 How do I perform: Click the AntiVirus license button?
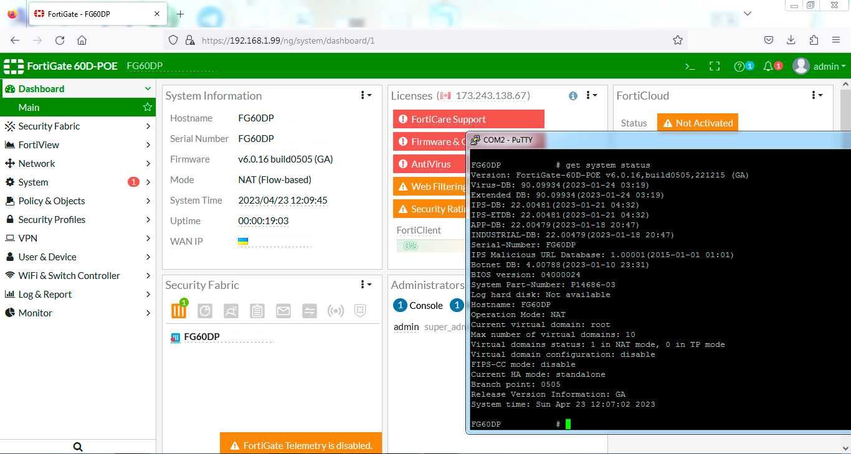(430, 164)
